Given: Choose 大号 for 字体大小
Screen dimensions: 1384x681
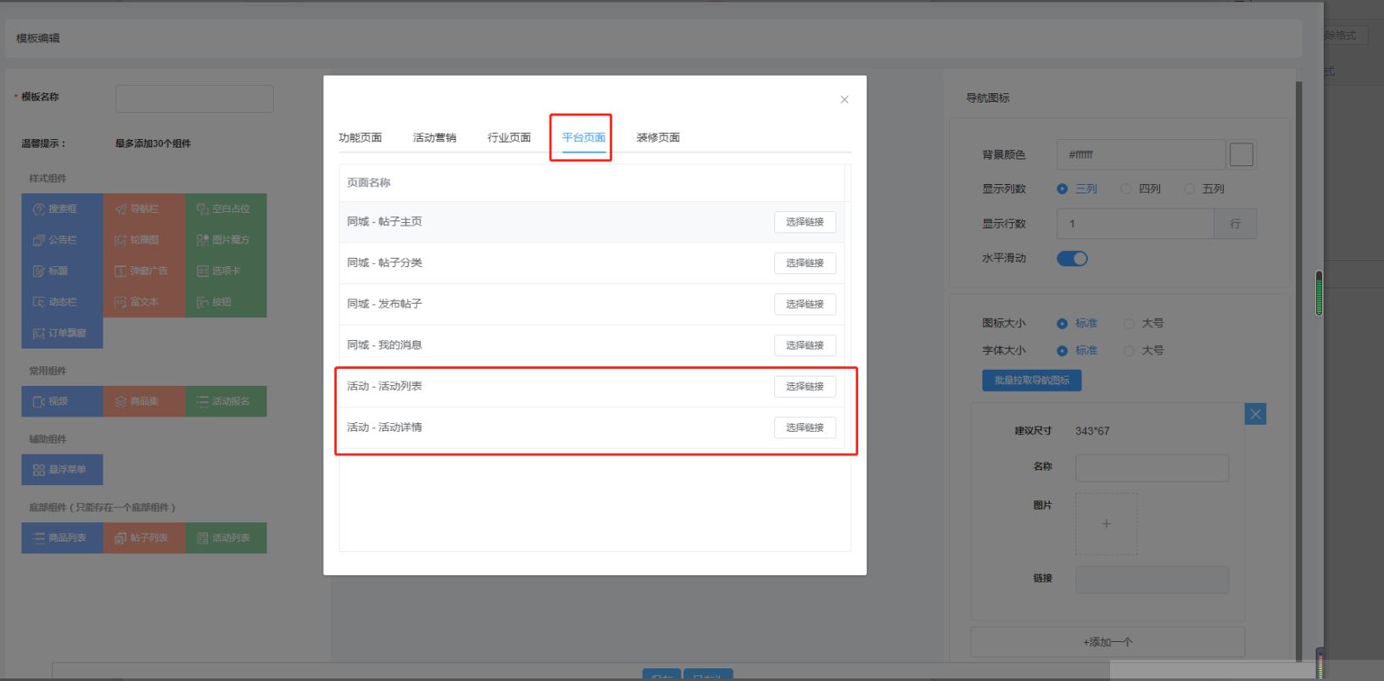Looking at the screenshot, I should [x=1143, y=350].
